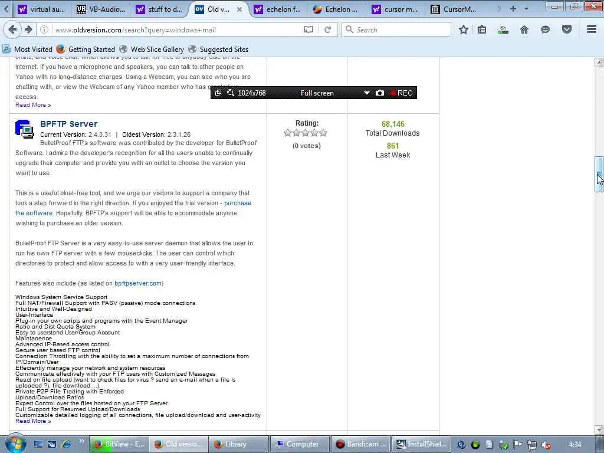This screenshot has width=604, height=453.
Task: Click the URL address field
Action: click(x=177, y=29)
